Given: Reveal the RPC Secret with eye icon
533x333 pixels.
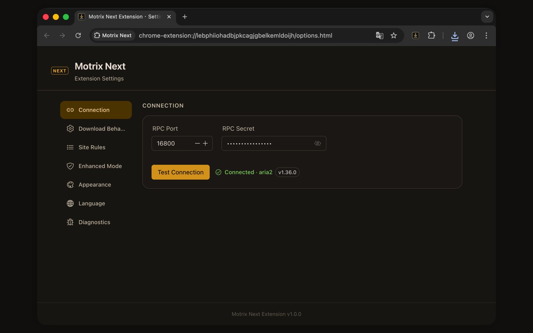Looking at the screenshot, I should pyautogui.click(x=317, y=144).
